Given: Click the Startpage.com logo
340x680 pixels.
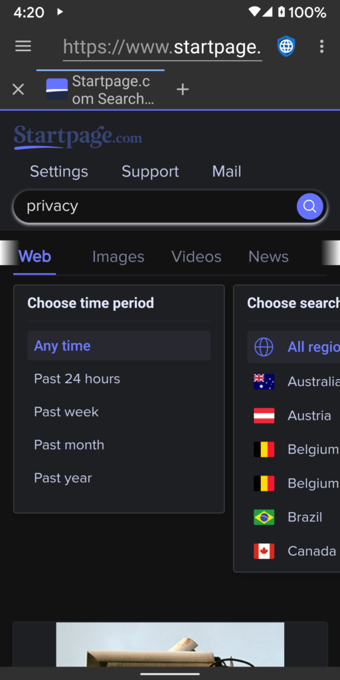Looking at the screenshot, I should (x=78, y=137).
